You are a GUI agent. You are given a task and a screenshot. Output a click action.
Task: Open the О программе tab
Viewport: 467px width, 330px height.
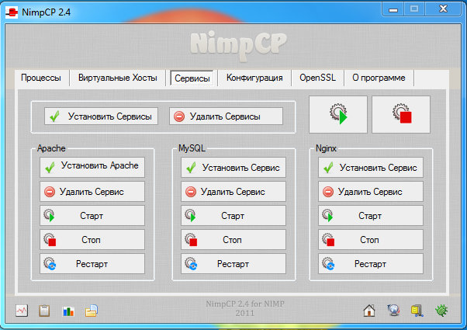click(x=379, y=78)
